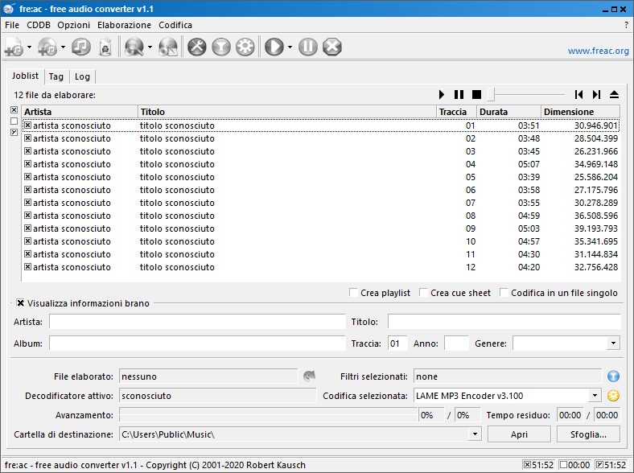This screenshot has width=634, height=473.
Task: Click the stop encoding X icon
Action: click(332, 47)
